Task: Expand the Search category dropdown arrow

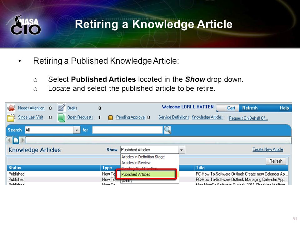Action: tap(77, 130)
